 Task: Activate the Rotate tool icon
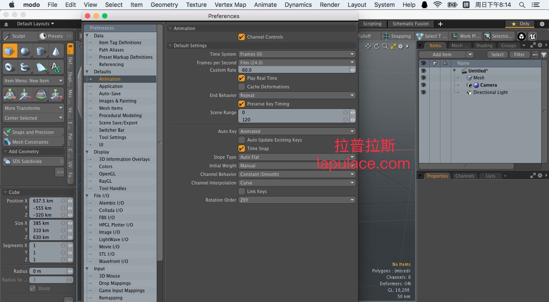(x=41, y=94)
